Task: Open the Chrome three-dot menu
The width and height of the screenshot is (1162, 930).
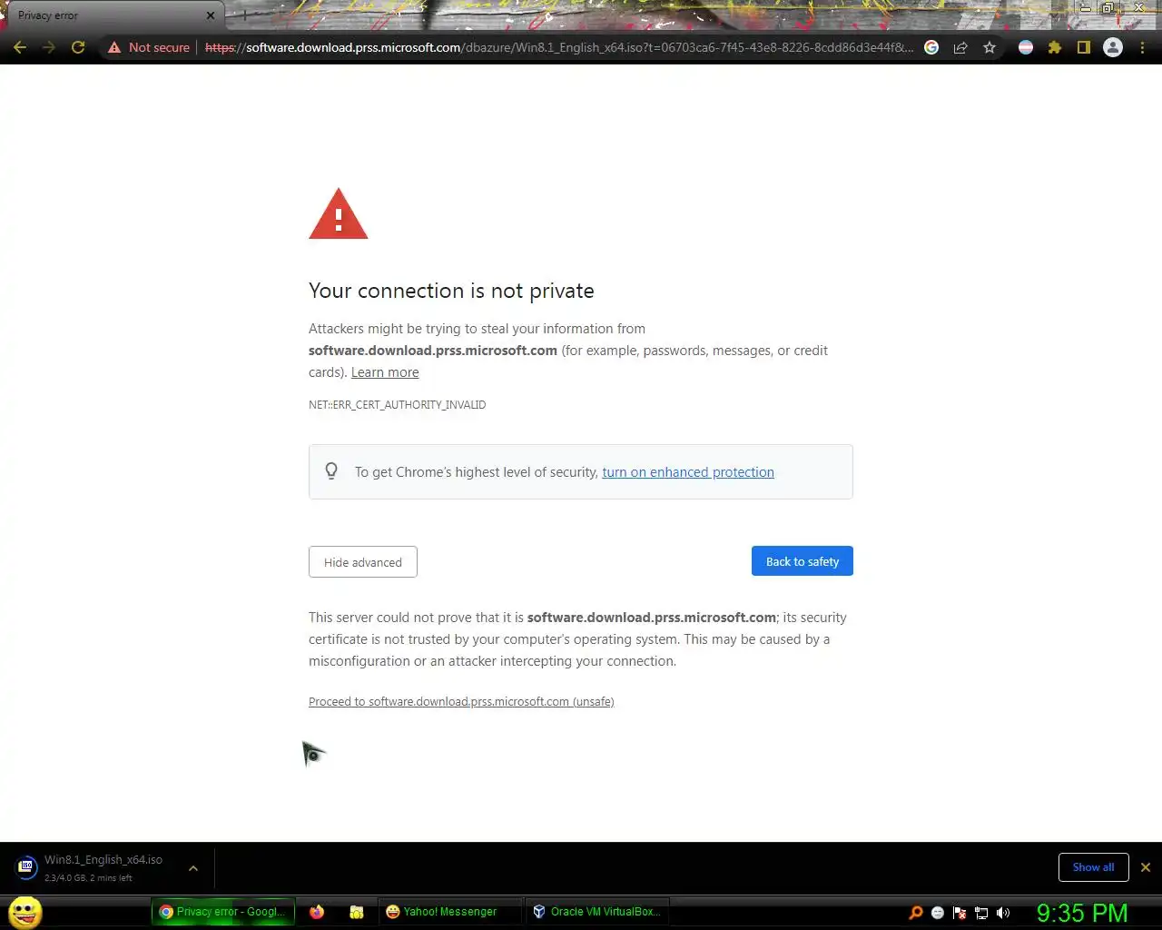Action: (1142, 47)
